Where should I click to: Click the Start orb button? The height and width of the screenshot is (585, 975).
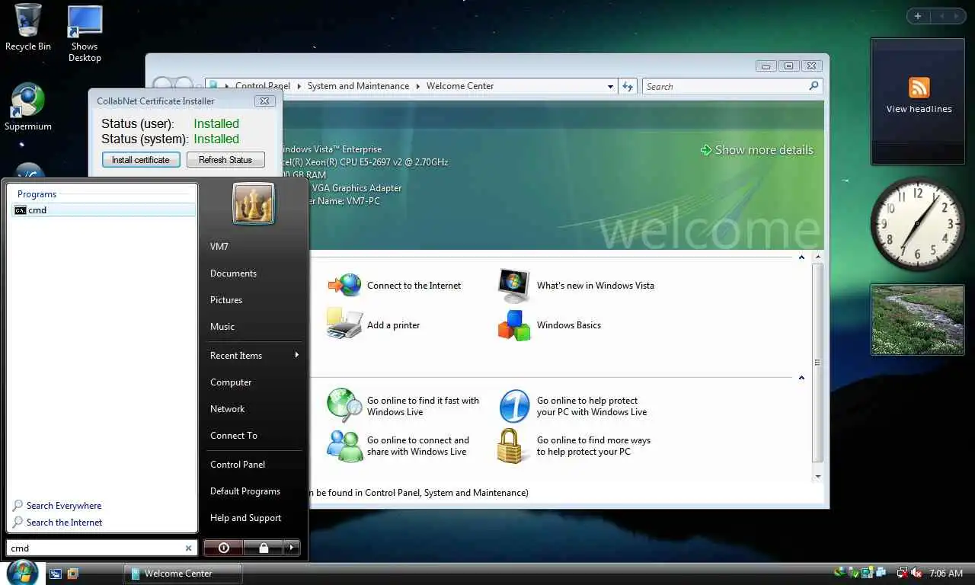pos(22,572)
